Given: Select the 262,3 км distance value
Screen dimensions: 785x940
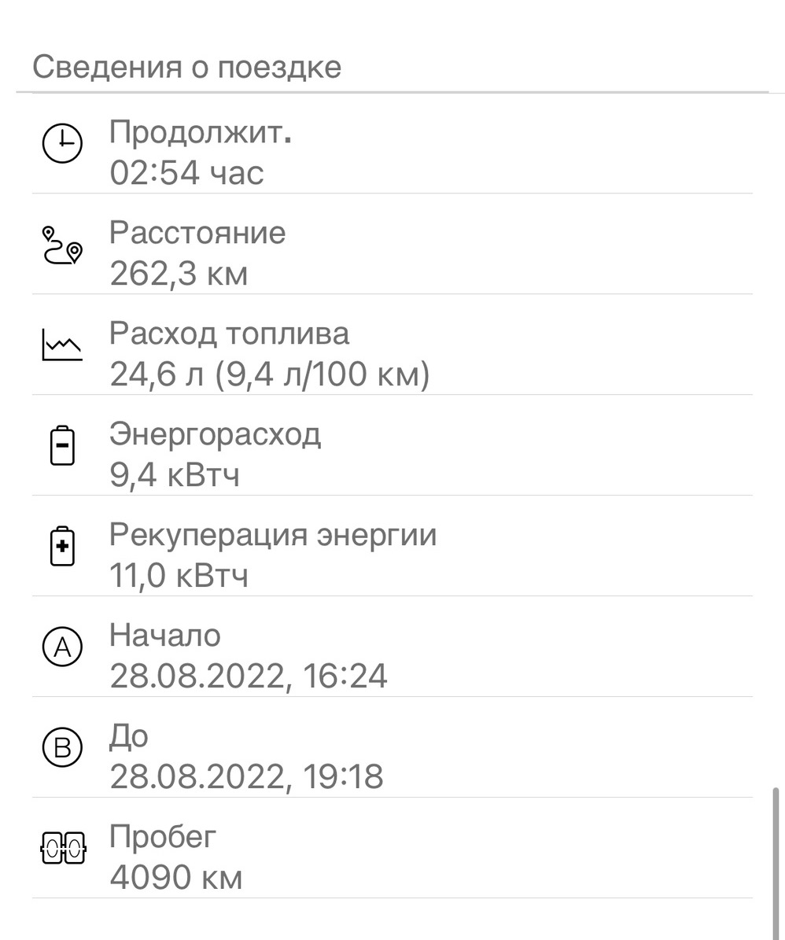Looking at the screenshot, I should tap(179, 274).
